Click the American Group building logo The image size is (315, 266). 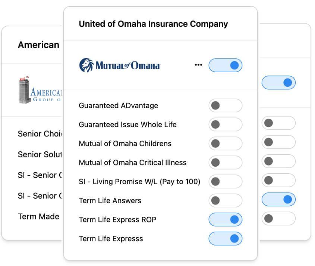pyautogui.click(x=40, y=90)
